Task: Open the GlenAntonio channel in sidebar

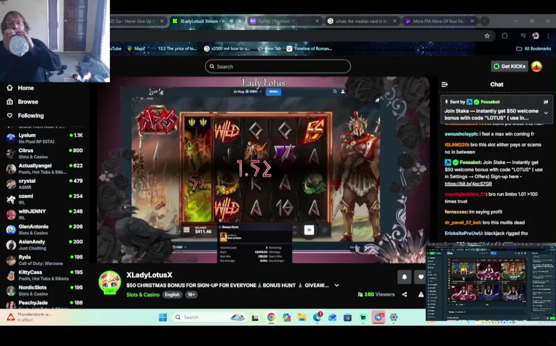Action: (x=44, y=229)
